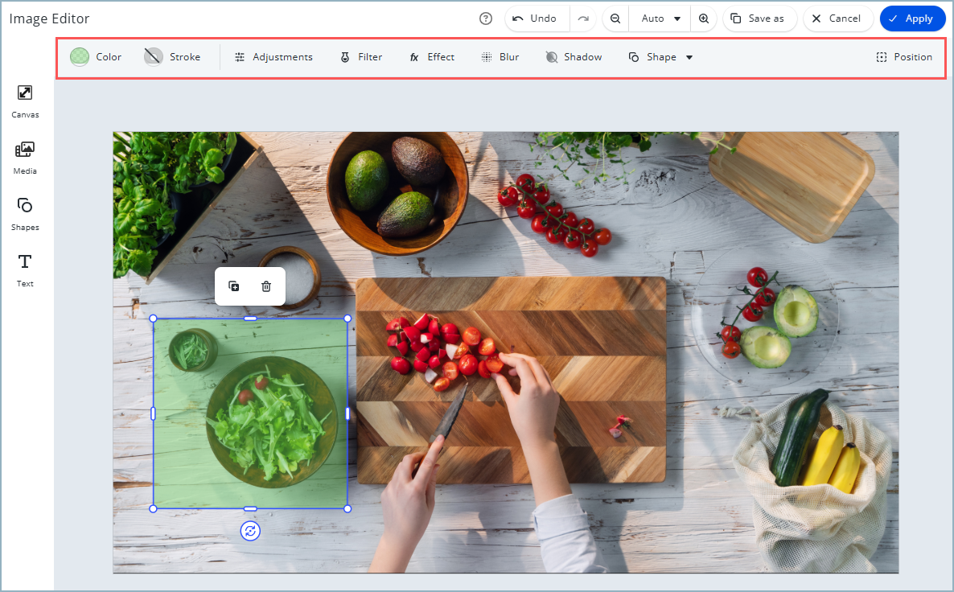Image resolution: width=954 pixels, height=592 pixels.
Task: Open the Color fill picker
Action: click(96, 56)
